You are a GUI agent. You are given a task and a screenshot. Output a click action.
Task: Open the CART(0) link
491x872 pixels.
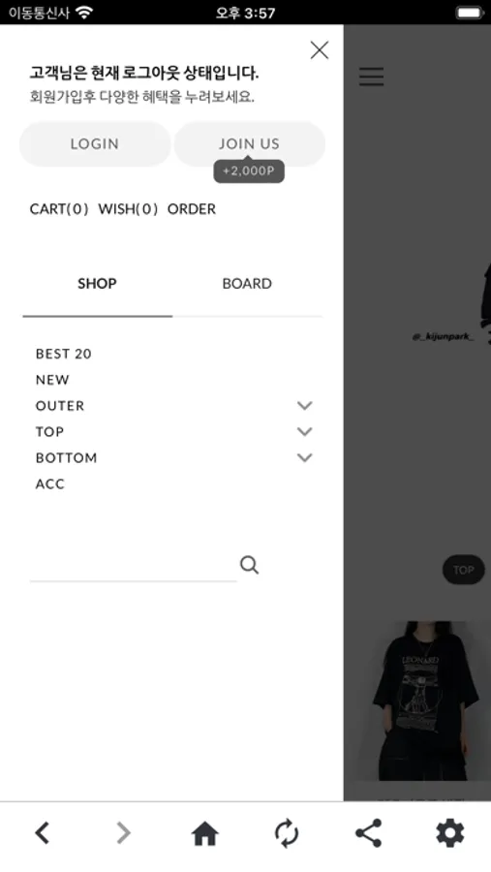pos(59,209)
